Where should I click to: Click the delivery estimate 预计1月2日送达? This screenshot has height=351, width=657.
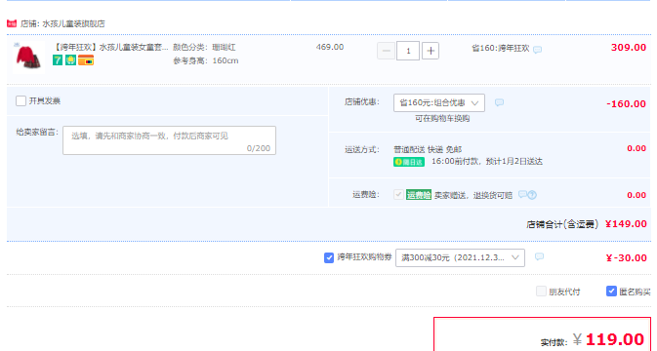click(x=514, y=162)
